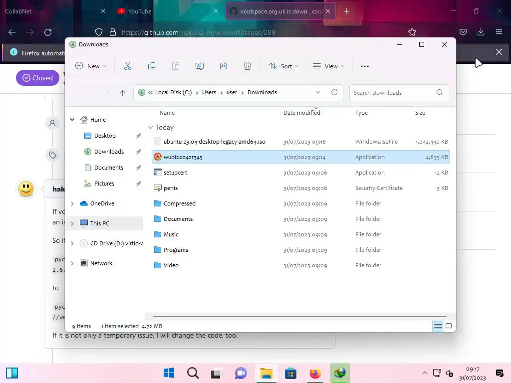Open Firefox from the taskbar

click(x=315, y=373)
